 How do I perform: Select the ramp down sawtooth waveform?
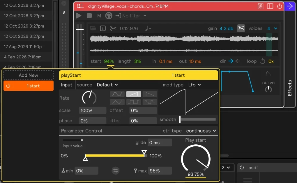click(150, 94)
